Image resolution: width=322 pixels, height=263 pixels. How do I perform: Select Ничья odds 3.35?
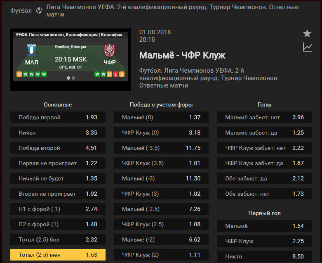click(x=58, y=133)
